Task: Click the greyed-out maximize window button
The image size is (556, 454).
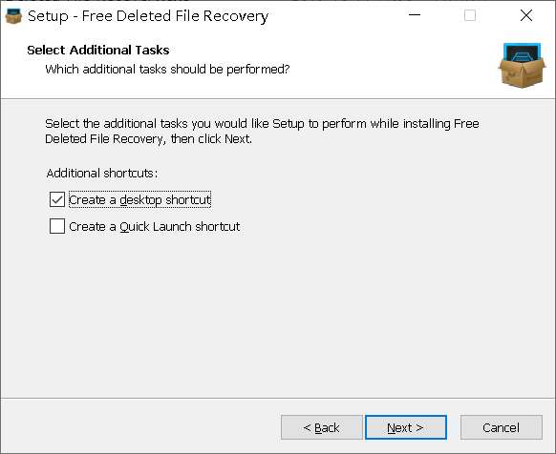Action: coord(470,15)
